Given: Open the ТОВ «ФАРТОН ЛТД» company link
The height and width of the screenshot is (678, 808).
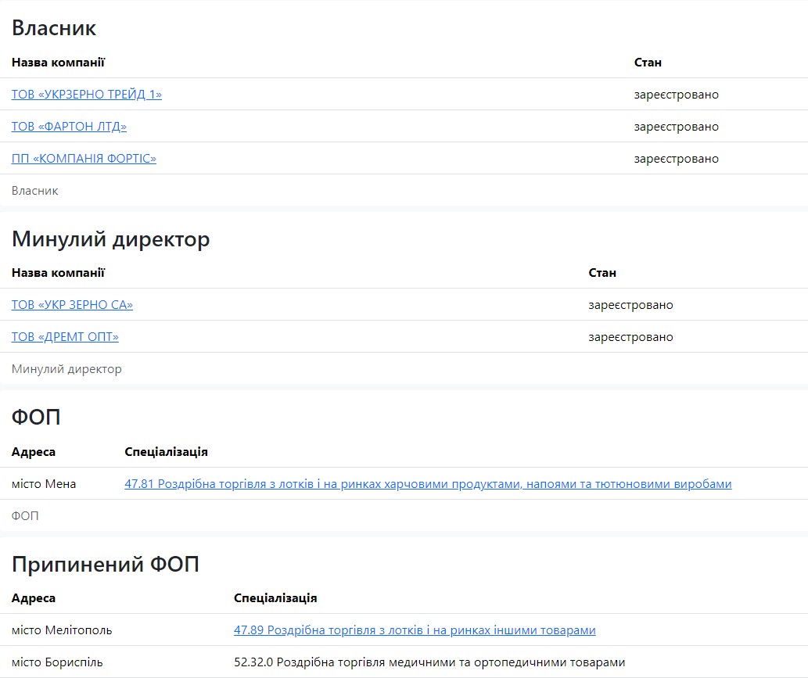Looking at the screenshot, I should [69, 127].
